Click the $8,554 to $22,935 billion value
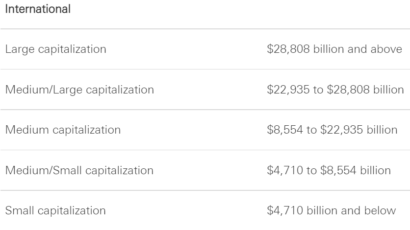Screen dimensions: 410x230 tap(332, 130)
